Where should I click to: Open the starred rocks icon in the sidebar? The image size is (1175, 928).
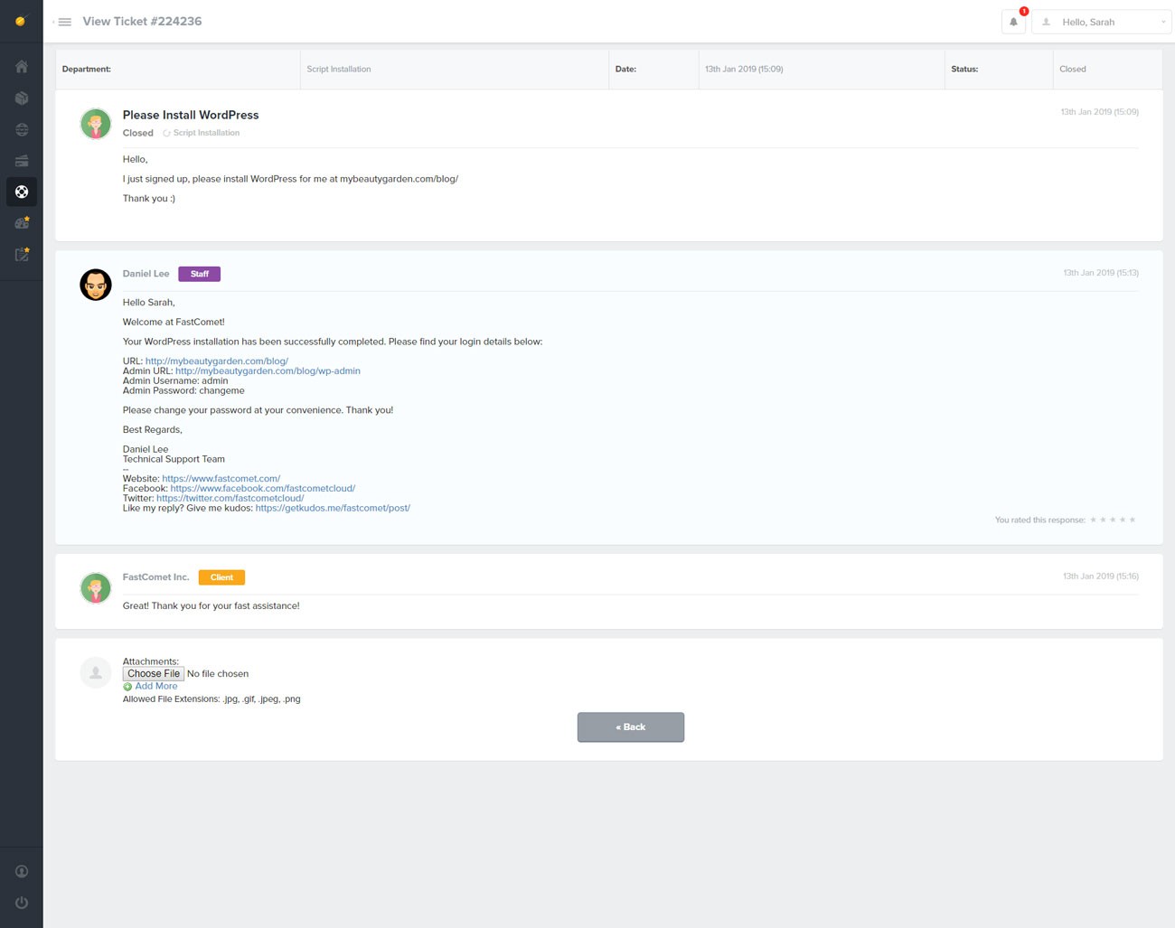coord(21,222)
